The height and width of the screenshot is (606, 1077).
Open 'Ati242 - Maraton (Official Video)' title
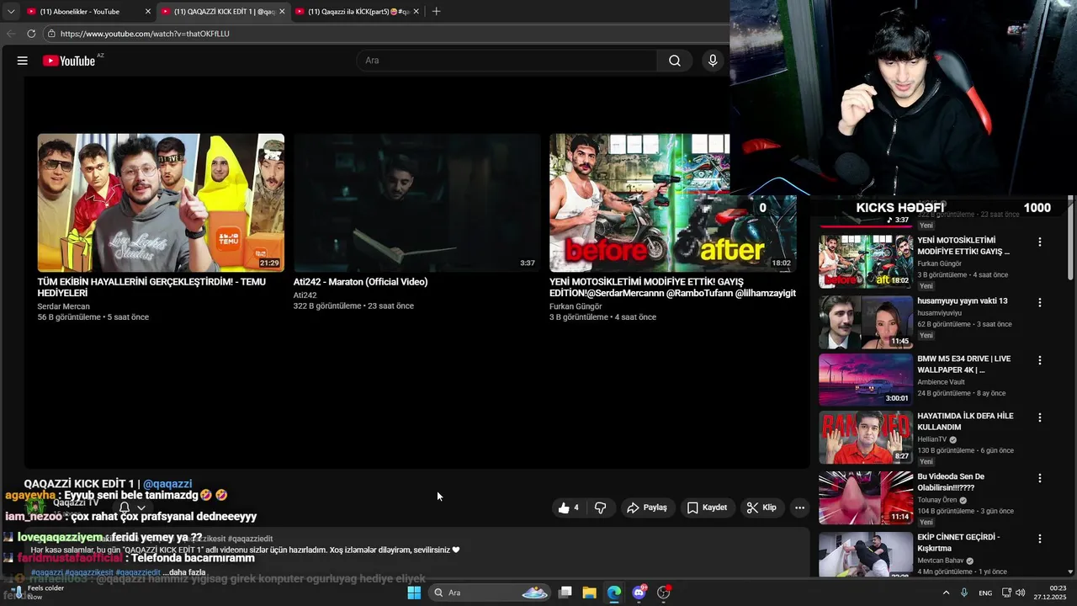[x=360, y=282]
